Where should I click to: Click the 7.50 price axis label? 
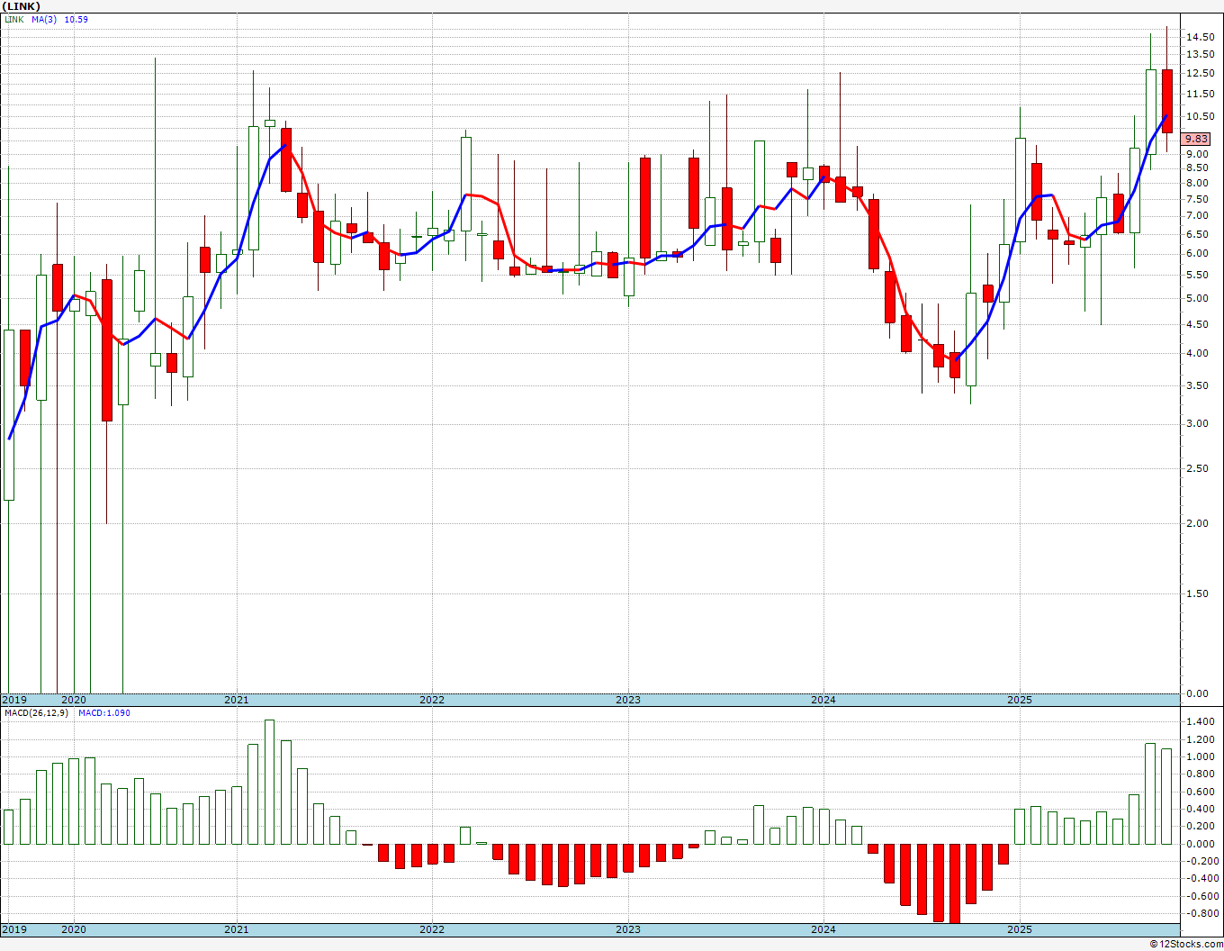[1197, 198]
